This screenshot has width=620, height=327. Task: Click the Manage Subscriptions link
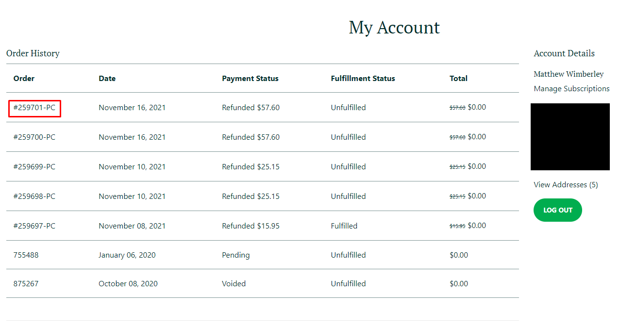(571, 89)
